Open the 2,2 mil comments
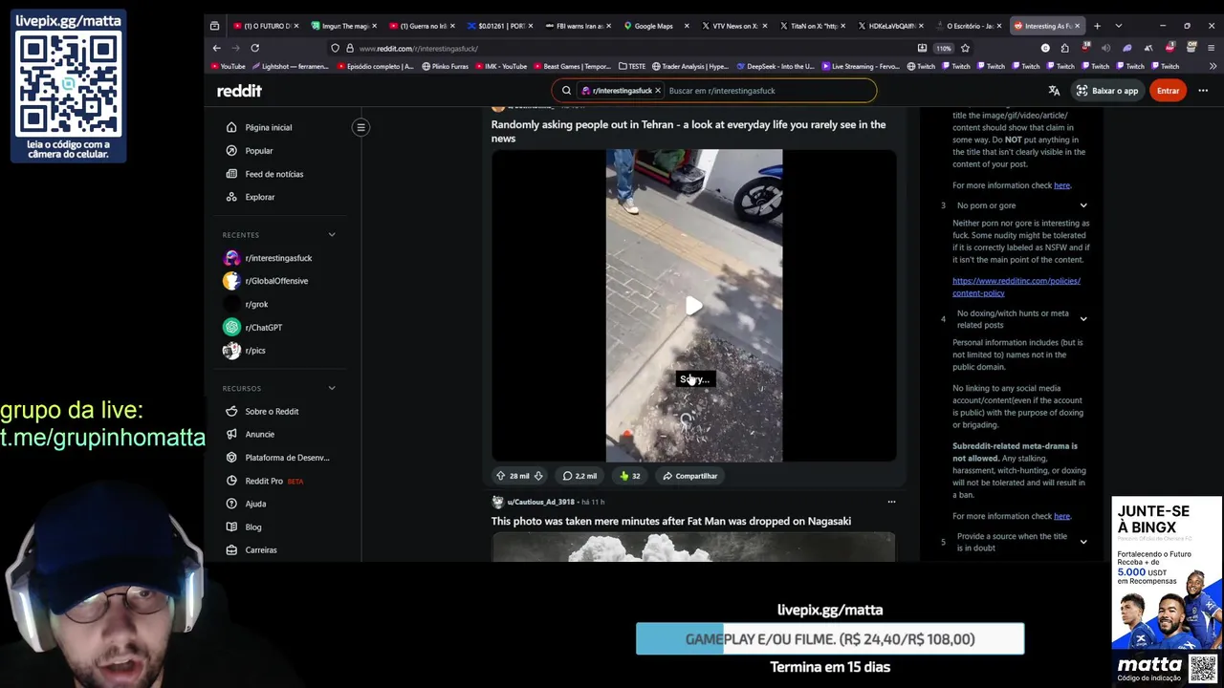This screenshot has width=1224, height=688. click(579, 476)
